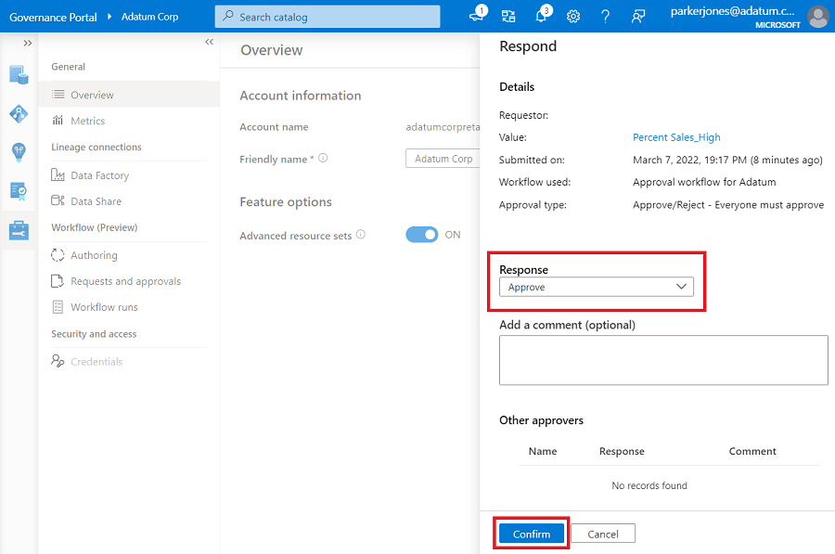
Task: Open the Data Policy section in the sidebar
Action: pos(19,189)
